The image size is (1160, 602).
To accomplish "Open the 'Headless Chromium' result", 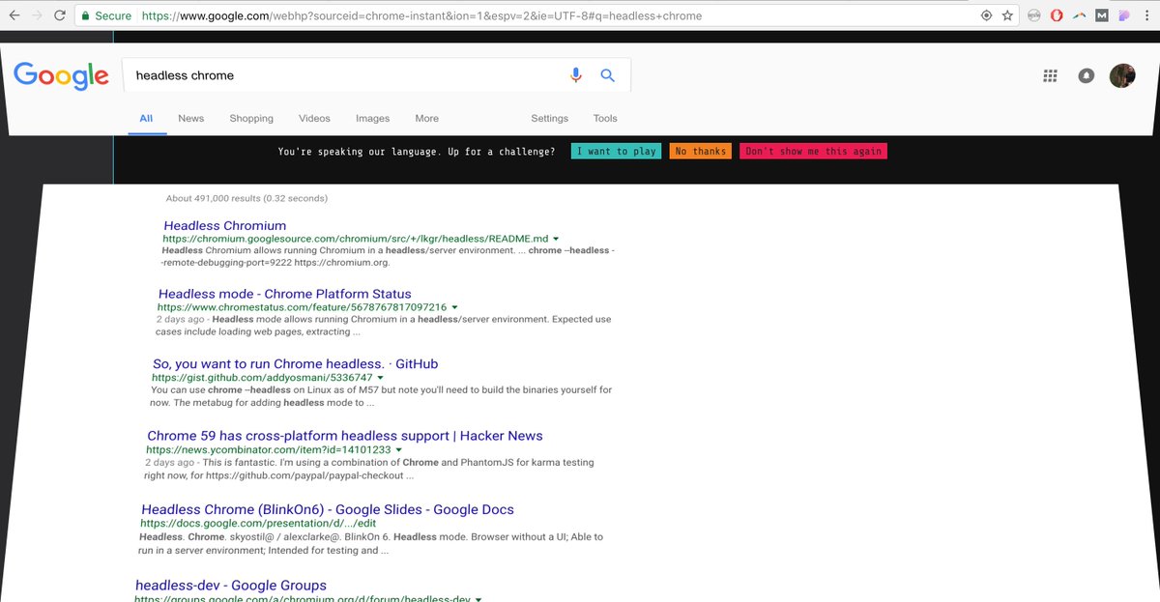I will (x=225, y=226).
